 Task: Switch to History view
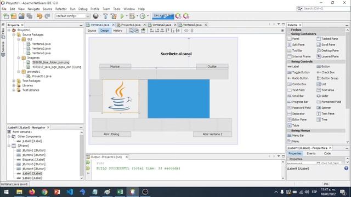[x=117, y=31]
